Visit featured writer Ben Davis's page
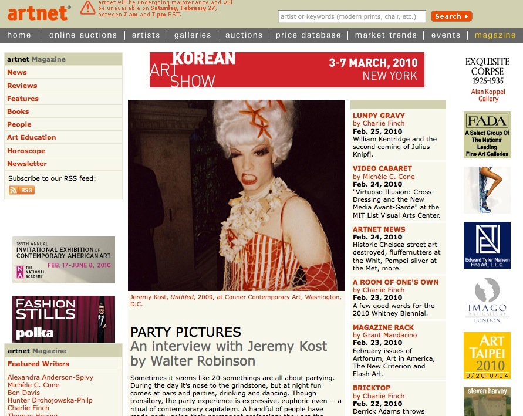The image size is (523, 416). coord(24,393)
